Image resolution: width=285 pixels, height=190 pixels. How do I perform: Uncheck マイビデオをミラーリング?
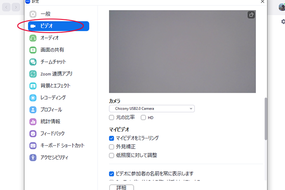(111, 138)
